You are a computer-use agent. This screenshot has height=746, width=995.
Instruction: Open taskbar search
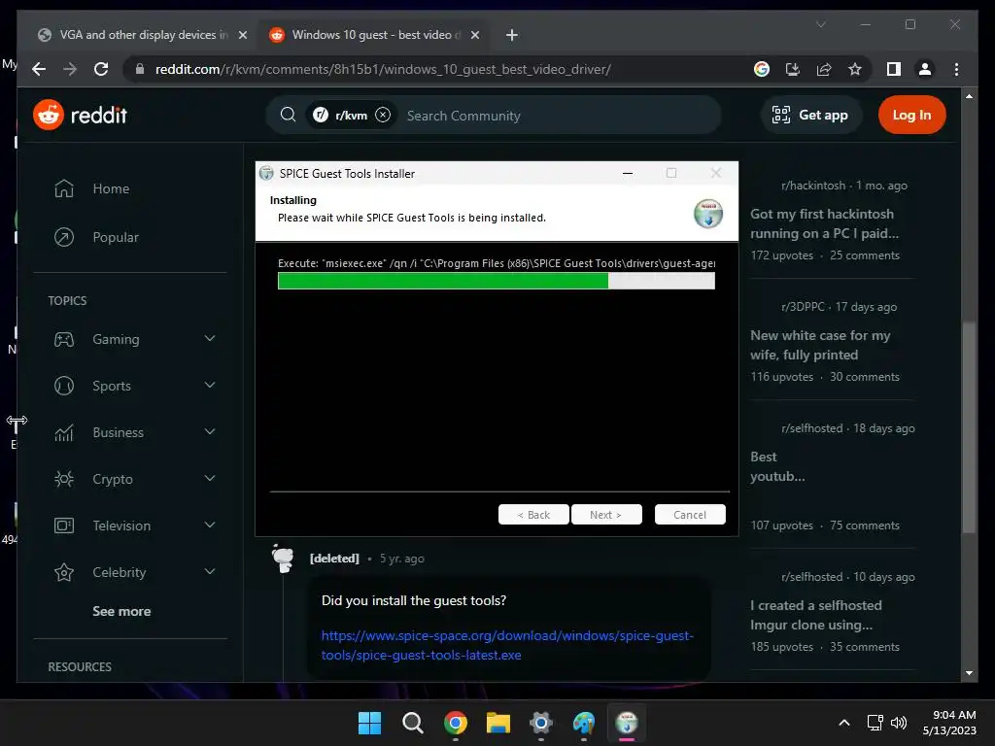tap(412, 723)
